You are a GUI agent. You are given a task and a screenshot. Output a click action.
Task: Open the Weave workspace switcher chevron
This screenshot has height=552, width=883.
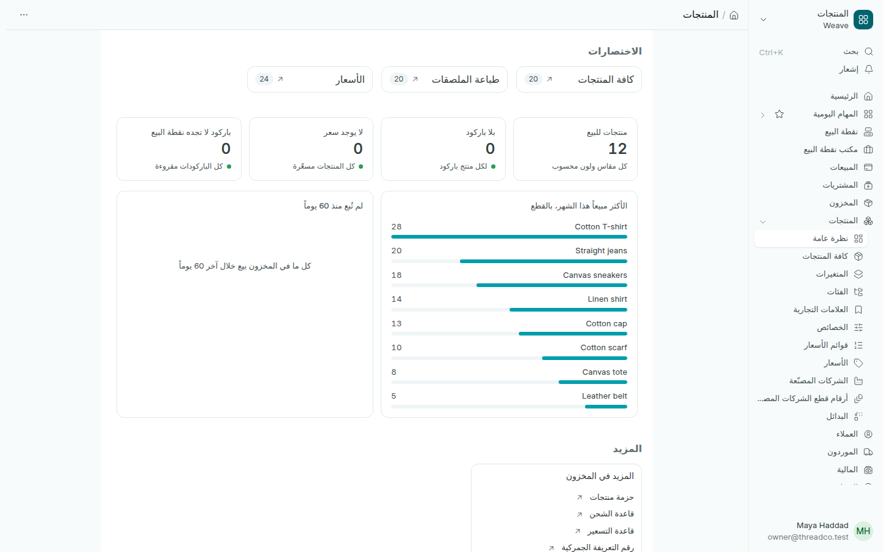tap(763, 20)
